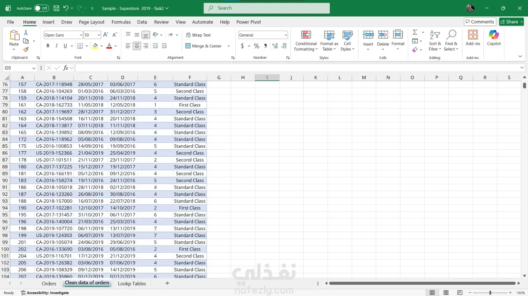Click the Copy icon in Clipboard group
Viewport: 528px width, 296px height.
point(26,41)
